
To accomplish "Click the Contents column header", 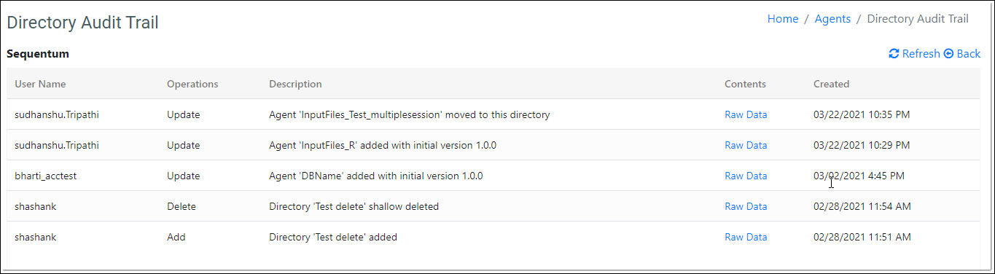I will [745, 84].
